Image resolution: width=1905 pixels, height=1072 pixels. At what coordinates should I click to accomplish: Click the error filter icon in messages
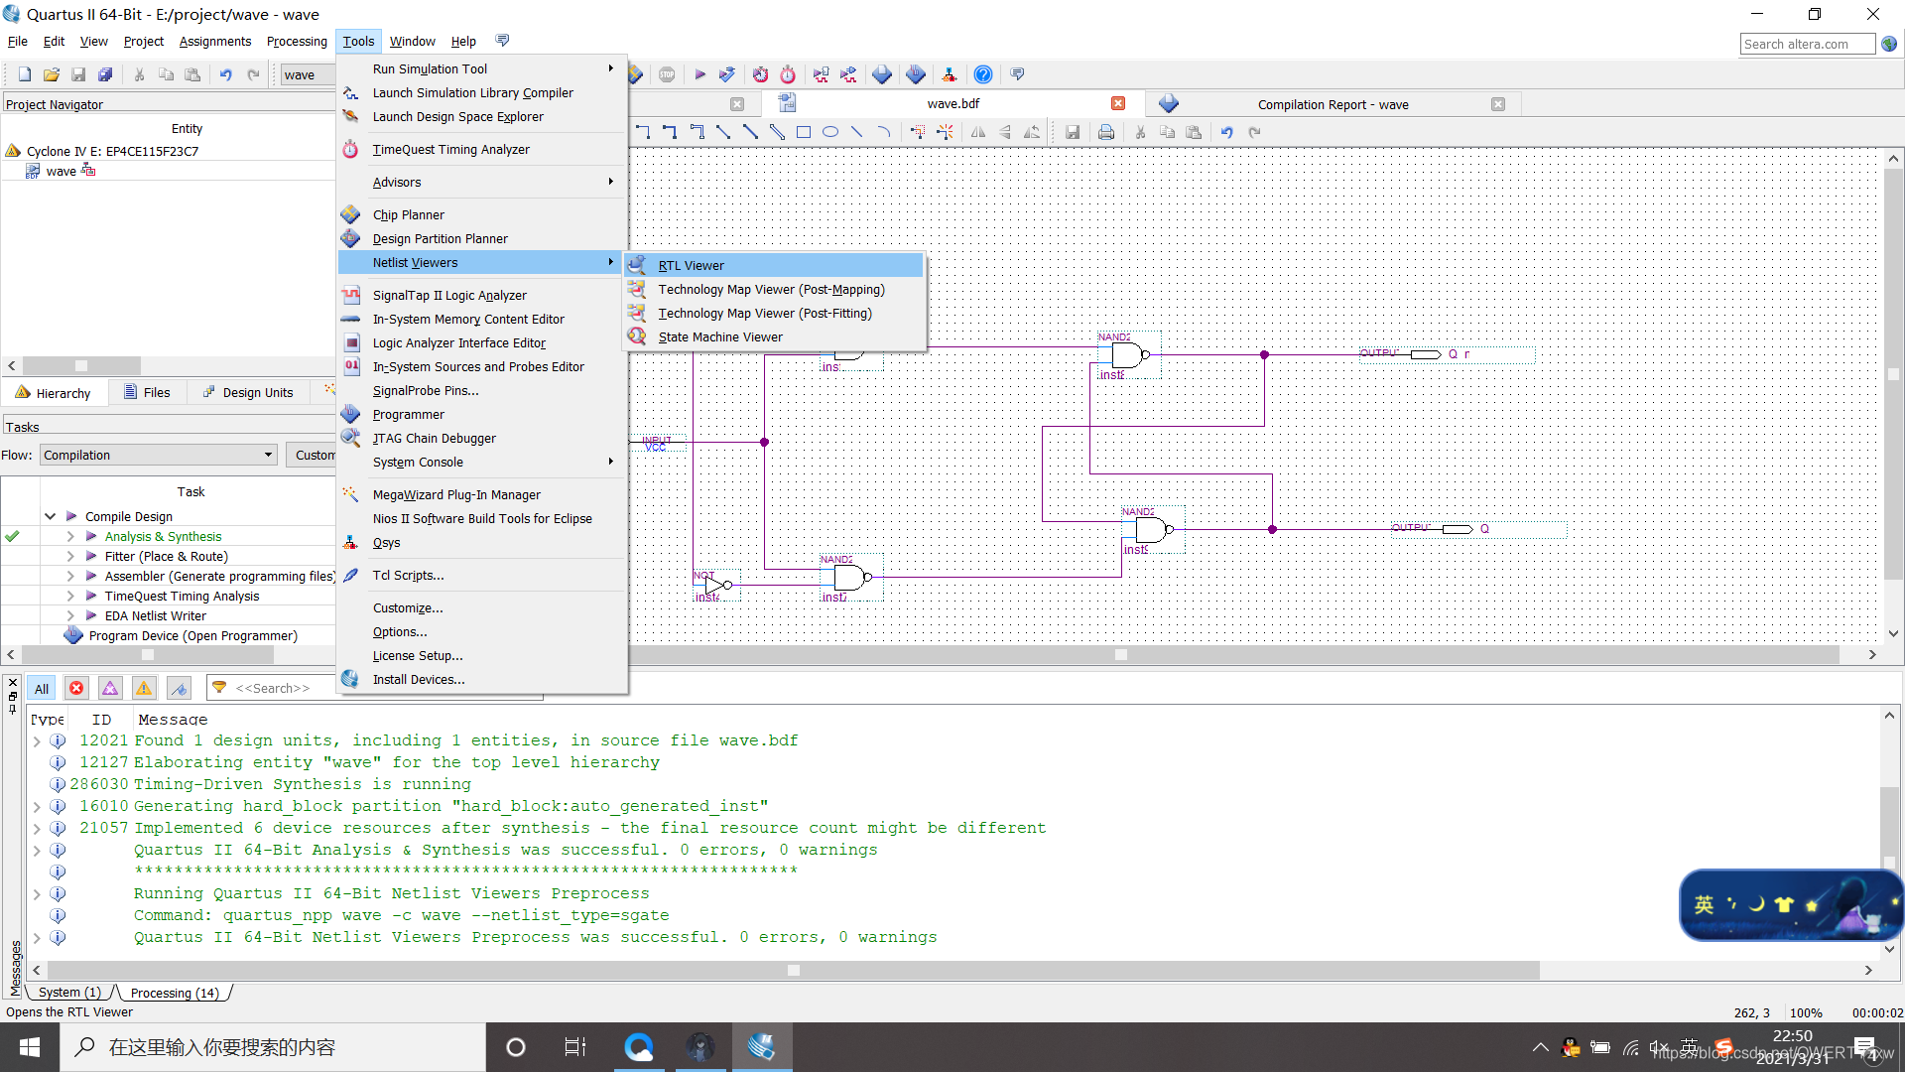point(75,687)
